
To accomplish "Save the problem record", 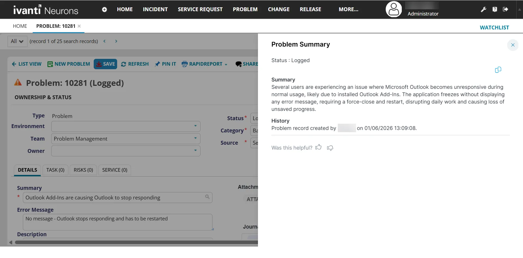I will (x=105, y=64).
